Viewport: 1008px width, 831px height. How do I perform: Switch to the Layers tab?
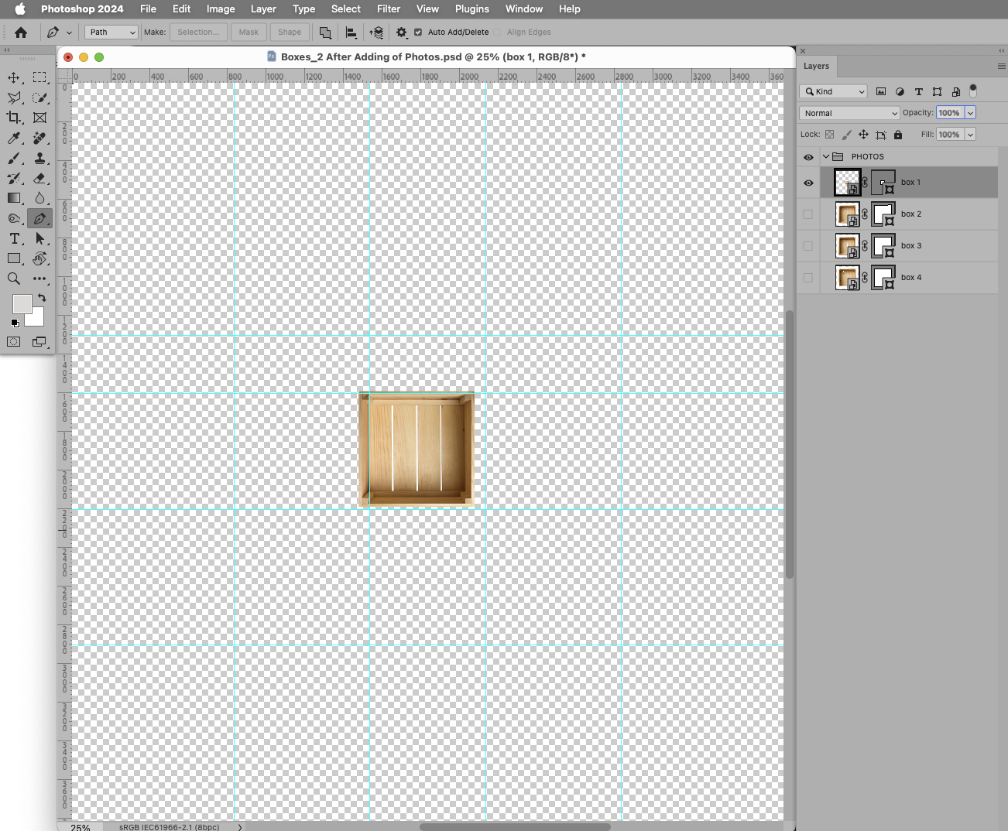pos(817,67)
